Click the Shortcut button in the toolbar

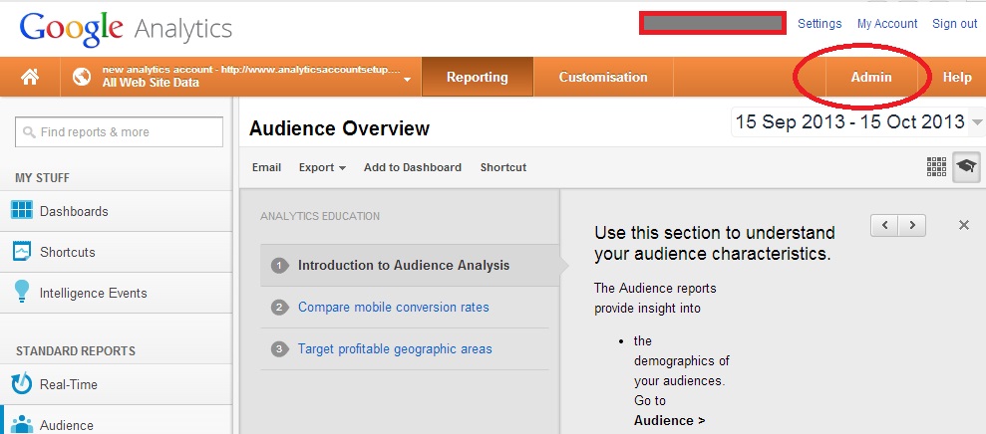click(x=503, y=167)
